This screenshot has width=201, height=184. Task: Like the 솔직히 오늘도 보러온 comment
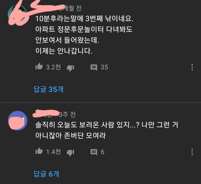(39, 151)
